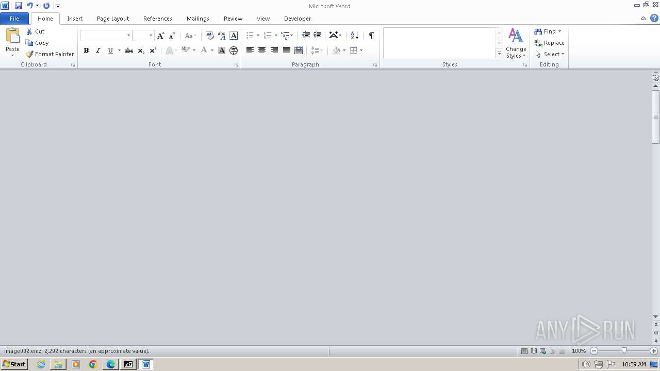This screenshot has width=660, height=371.
Task: Select the Format Painter brush
Action: coord(29,54)
